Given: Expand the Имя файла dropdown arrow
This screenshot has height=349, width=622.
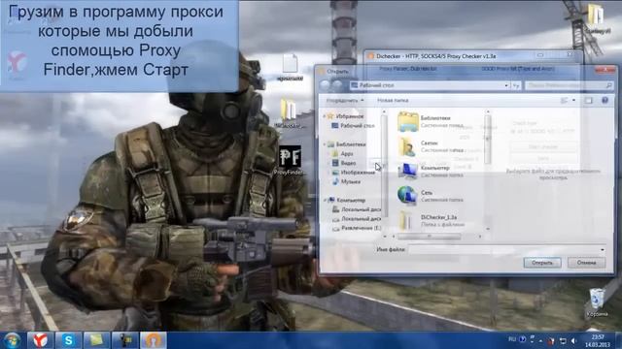Looking at the screenshot, I should 603,250.
